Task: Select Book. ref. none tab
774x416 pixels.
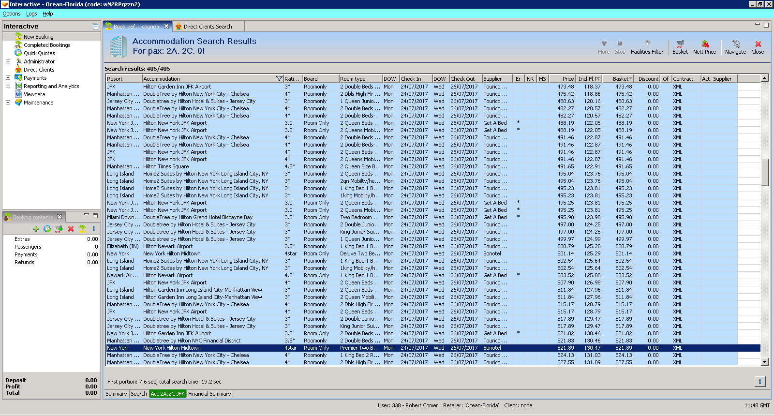Action: (136, 27)
